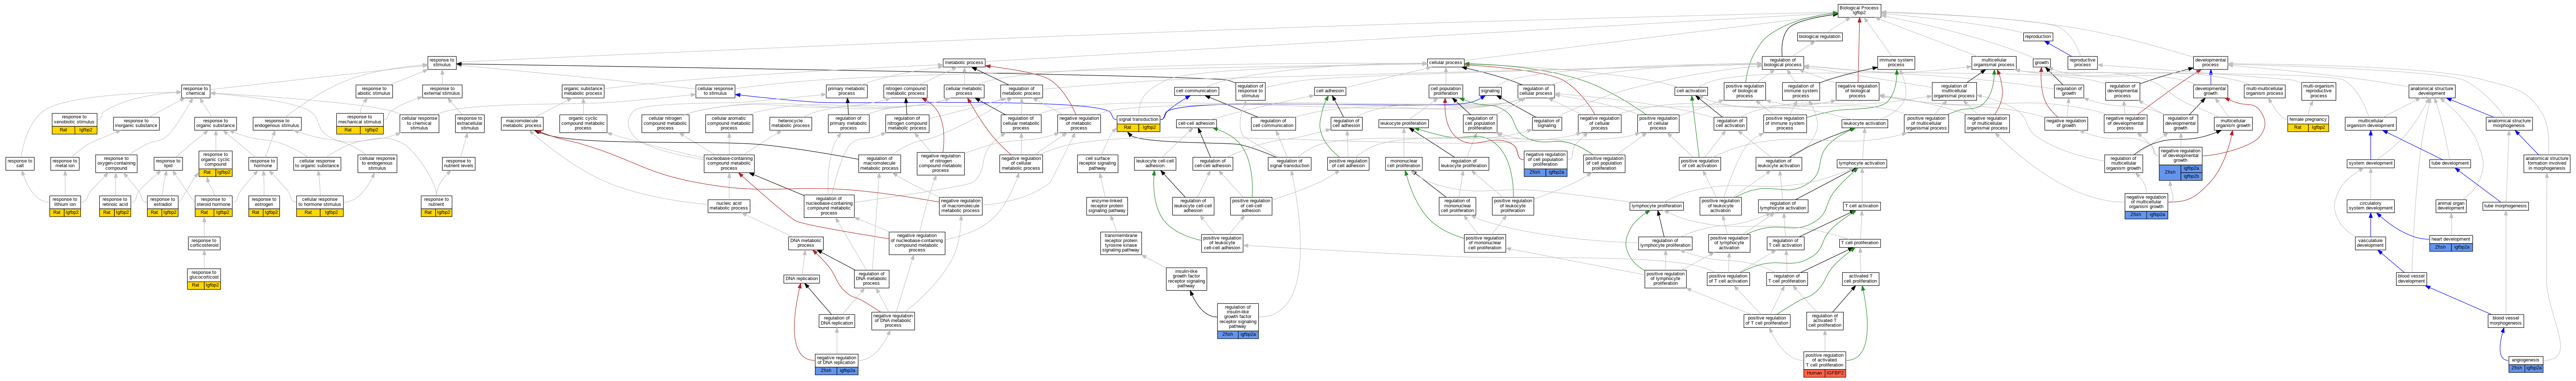Select the lymphocyte activation node

click(1861, 163)
